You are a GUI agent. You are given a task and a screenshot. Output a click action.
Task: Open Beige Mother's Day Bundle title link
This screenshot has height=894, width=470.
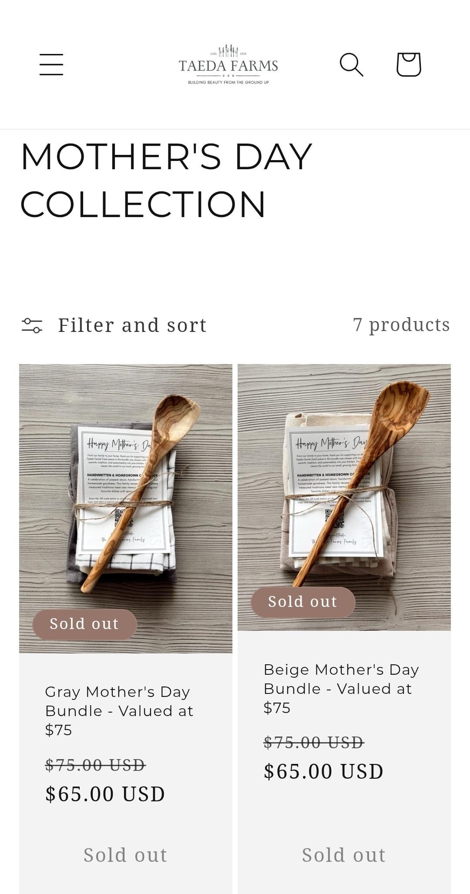[341, 688]
